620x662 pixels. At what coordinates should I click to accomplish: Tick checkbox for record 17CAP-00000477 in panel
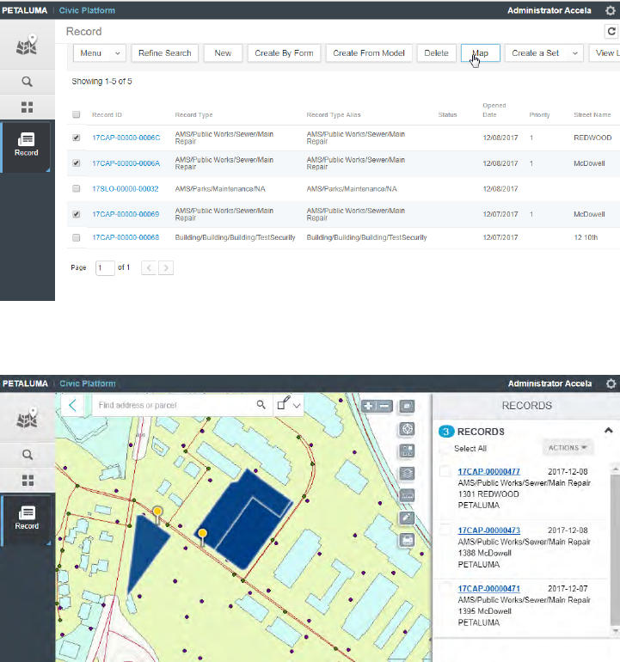444,471
